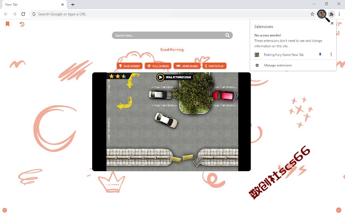Toggle the Extensions puzzle-piece button

tap(331, 15)
